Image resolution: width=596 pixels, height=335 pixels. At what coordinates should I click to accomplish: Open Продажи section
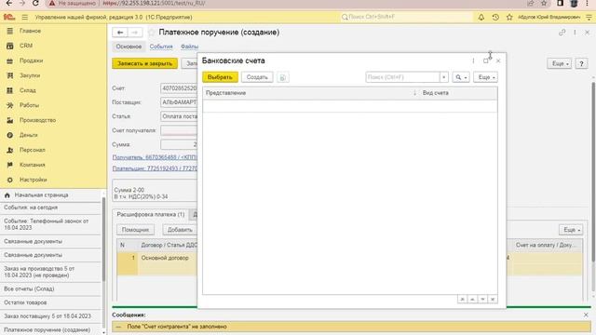click(31, 60)
